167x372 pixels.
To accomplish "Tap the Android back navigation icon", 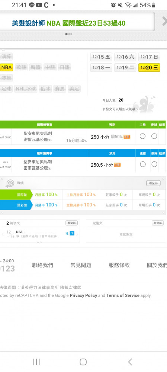I will pyautogui.click(x=130, y=362).
